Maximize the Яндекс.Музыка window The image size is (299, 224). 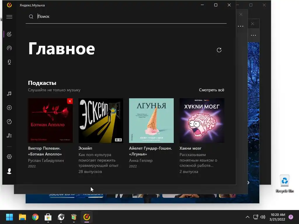tap(216, 5)
